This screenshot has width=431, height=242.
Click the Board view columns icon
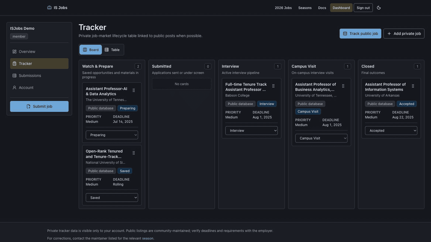tap(85, 50)
